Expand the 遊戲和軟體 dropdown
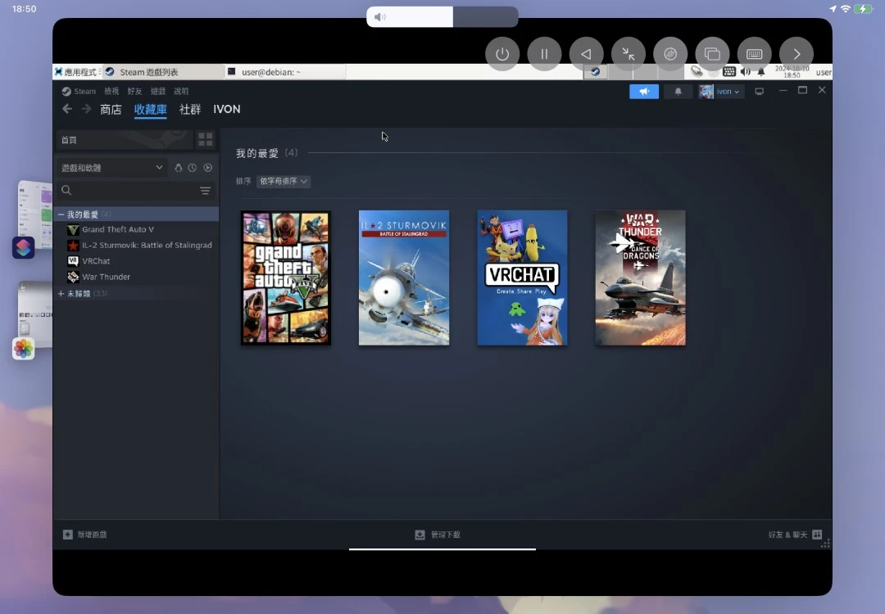This screenshot has height=614, width=885. [x=159, y=168]
